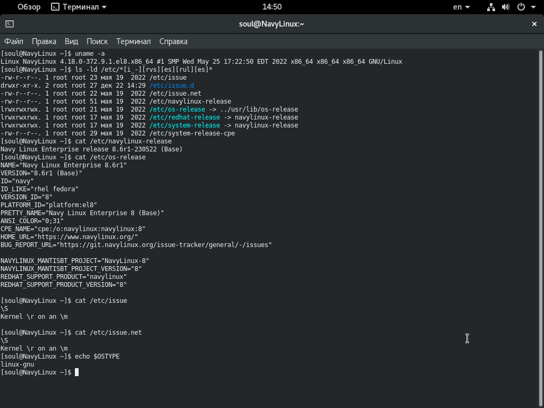Click the volume speaker icon

pos(506,7)
